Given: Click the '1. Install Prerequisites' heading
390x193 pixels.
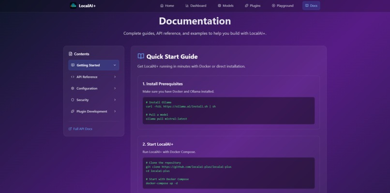Looking at the screenshot, I should pyautogui.click(x=163, y=83).
